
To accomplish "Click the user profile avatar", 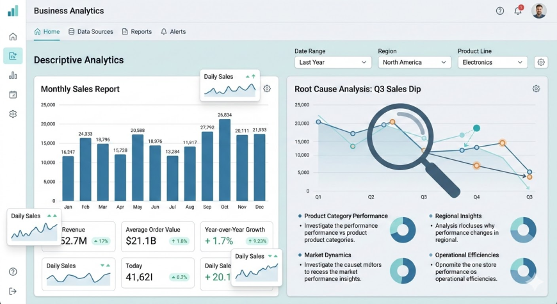I will point(539,11).
